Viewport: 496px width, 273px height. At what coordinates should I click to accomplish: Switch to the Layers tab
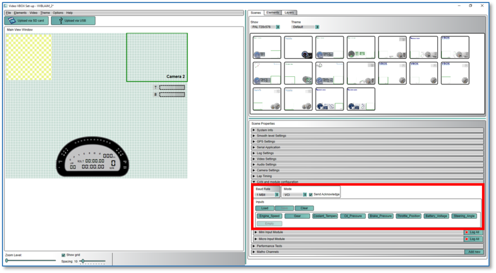(x=289, y=13)
